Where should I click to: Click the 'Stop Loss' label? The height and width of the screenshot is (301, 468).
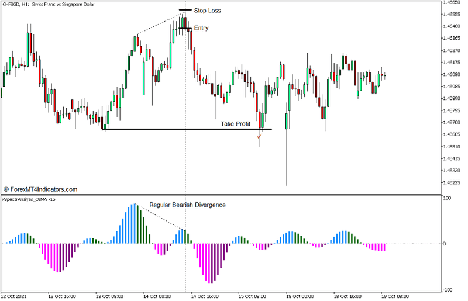tap(207, 11)
